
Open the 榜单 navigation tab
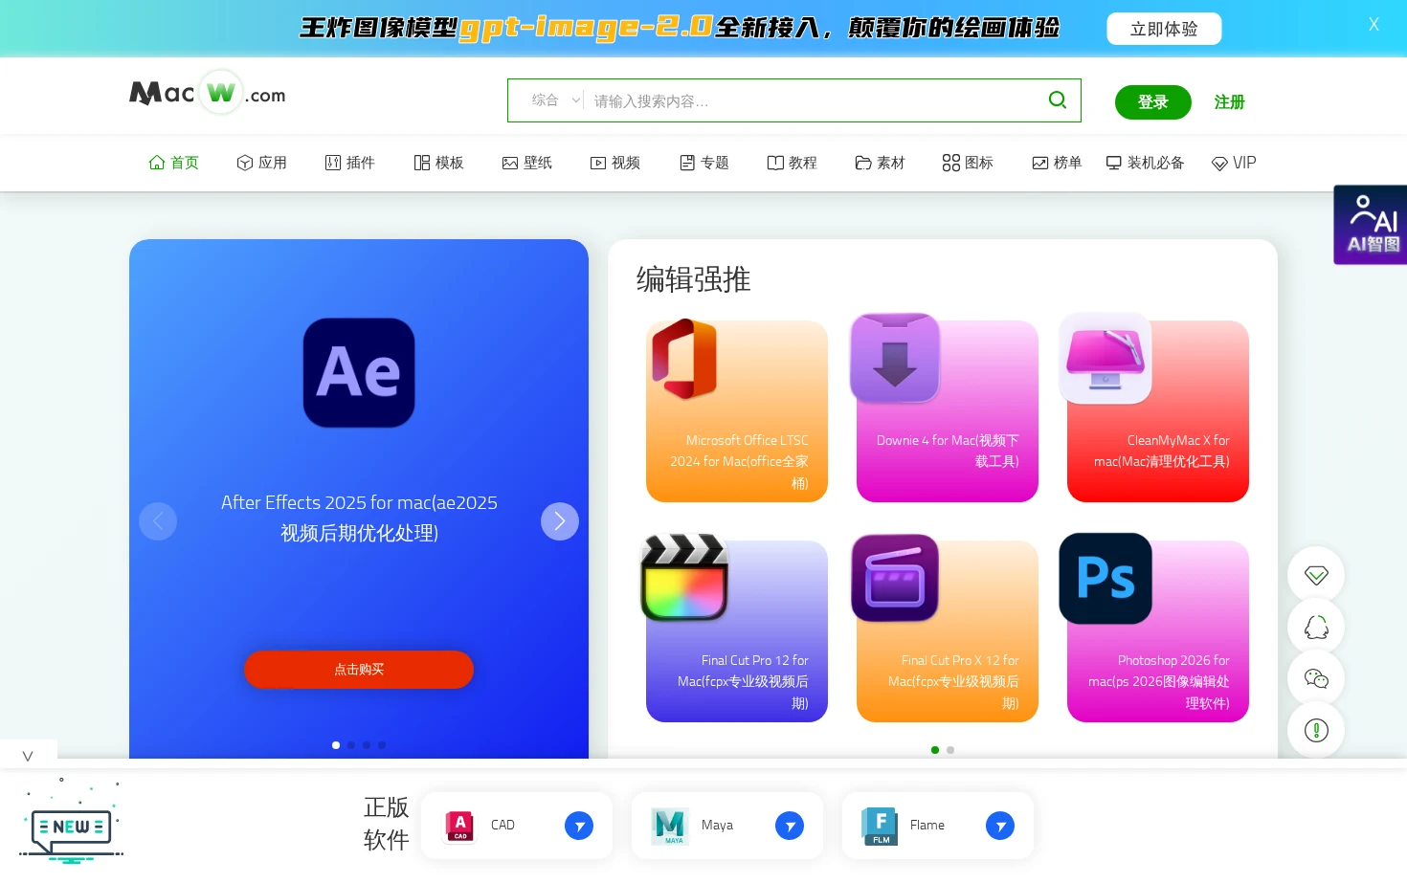point(1057,163)
